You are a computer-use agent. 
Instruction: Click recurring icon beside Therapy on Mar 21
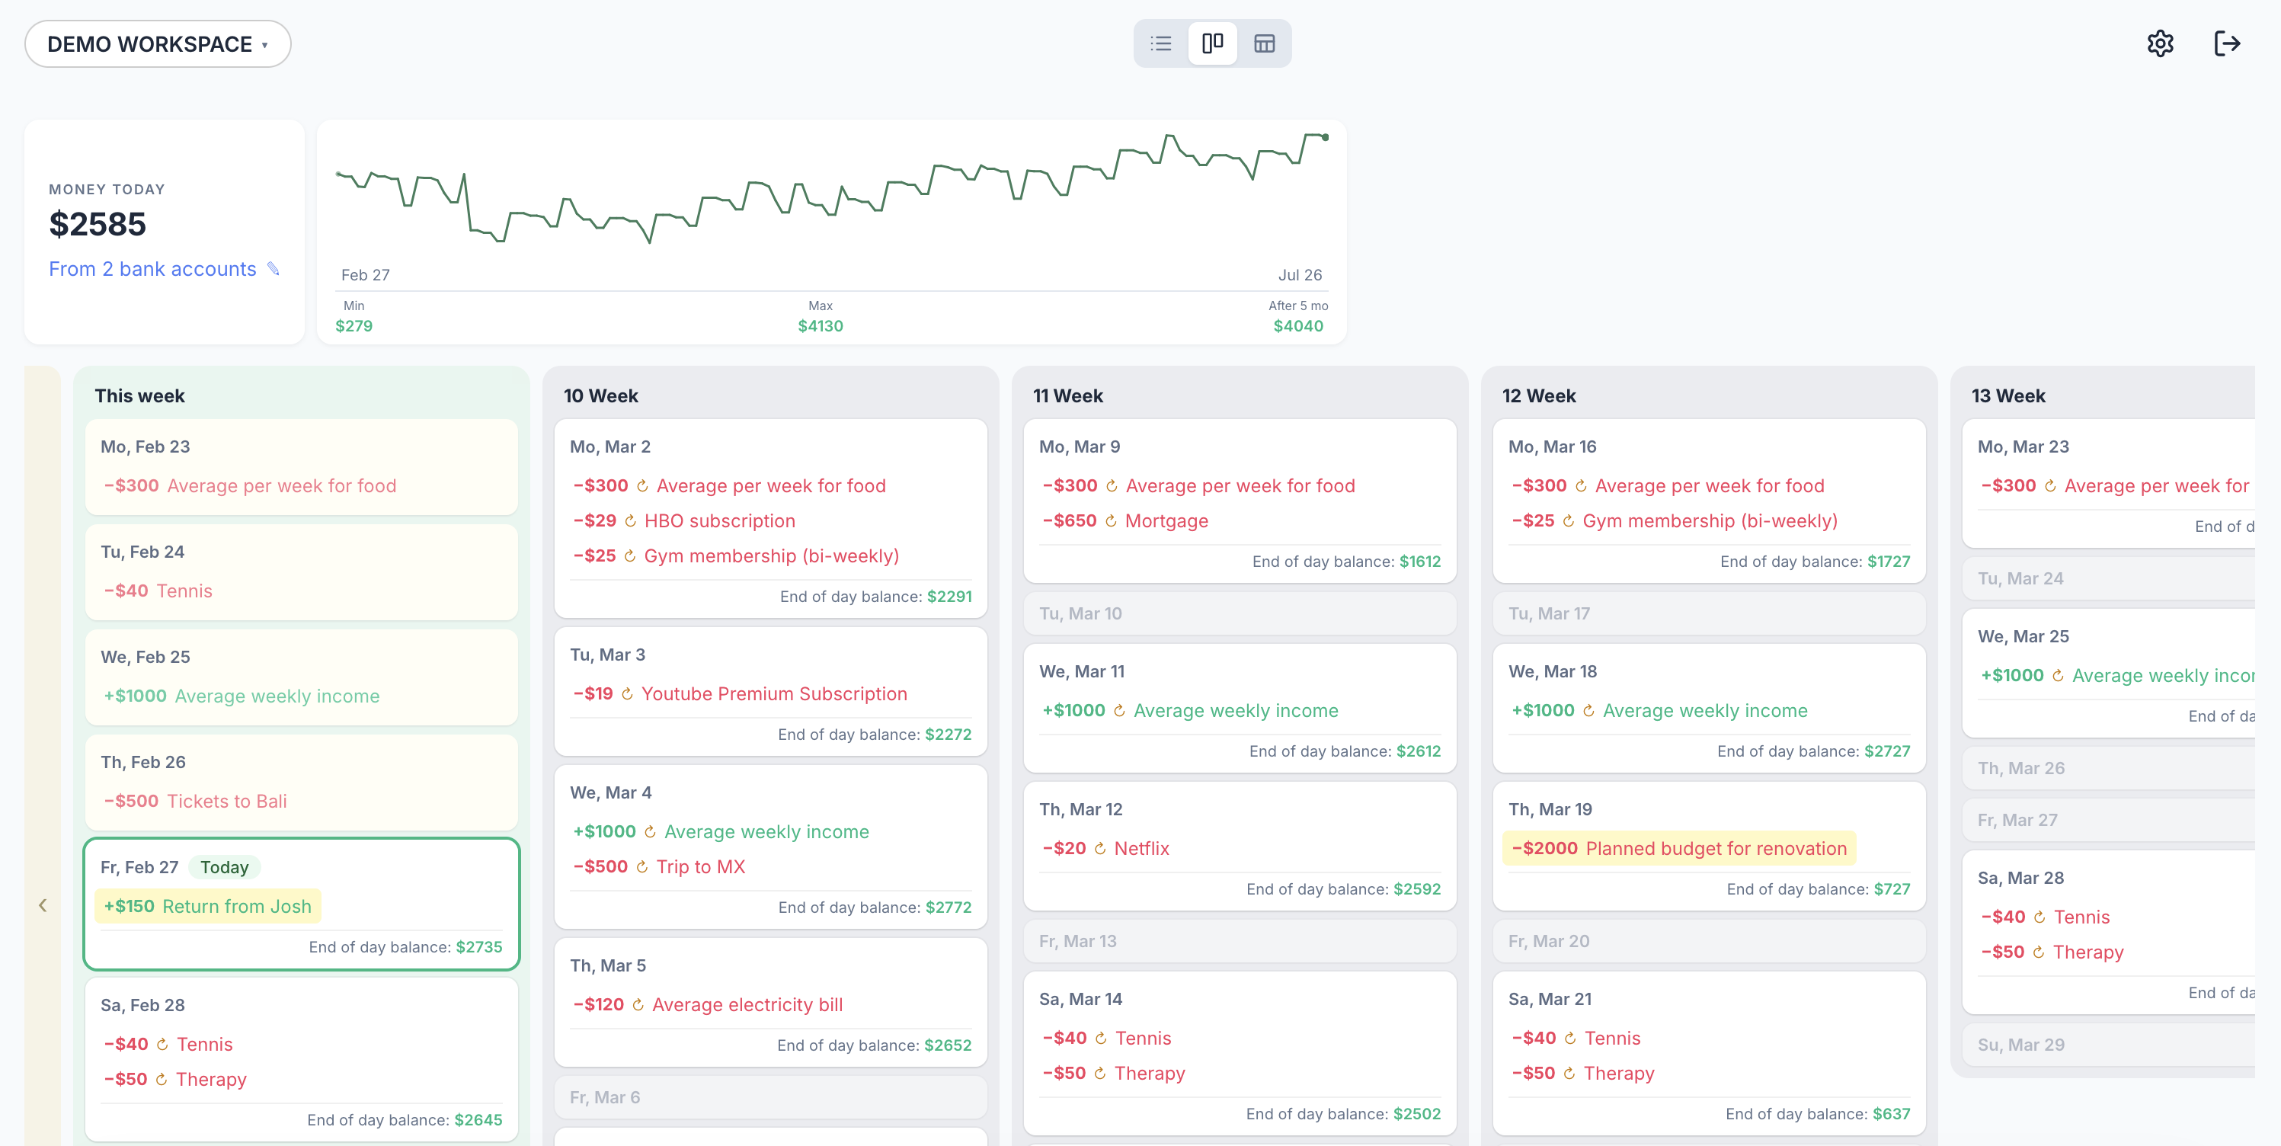[x=1569, y=1074]
